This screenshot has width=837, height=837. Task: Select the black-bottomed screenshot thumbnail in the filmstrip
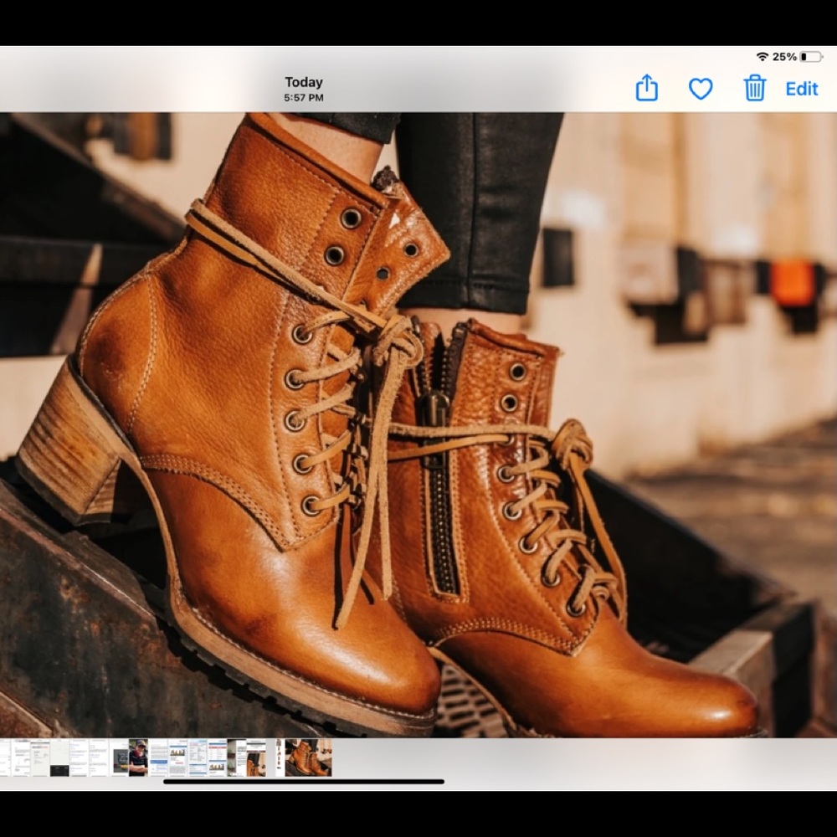pos(59,757)
